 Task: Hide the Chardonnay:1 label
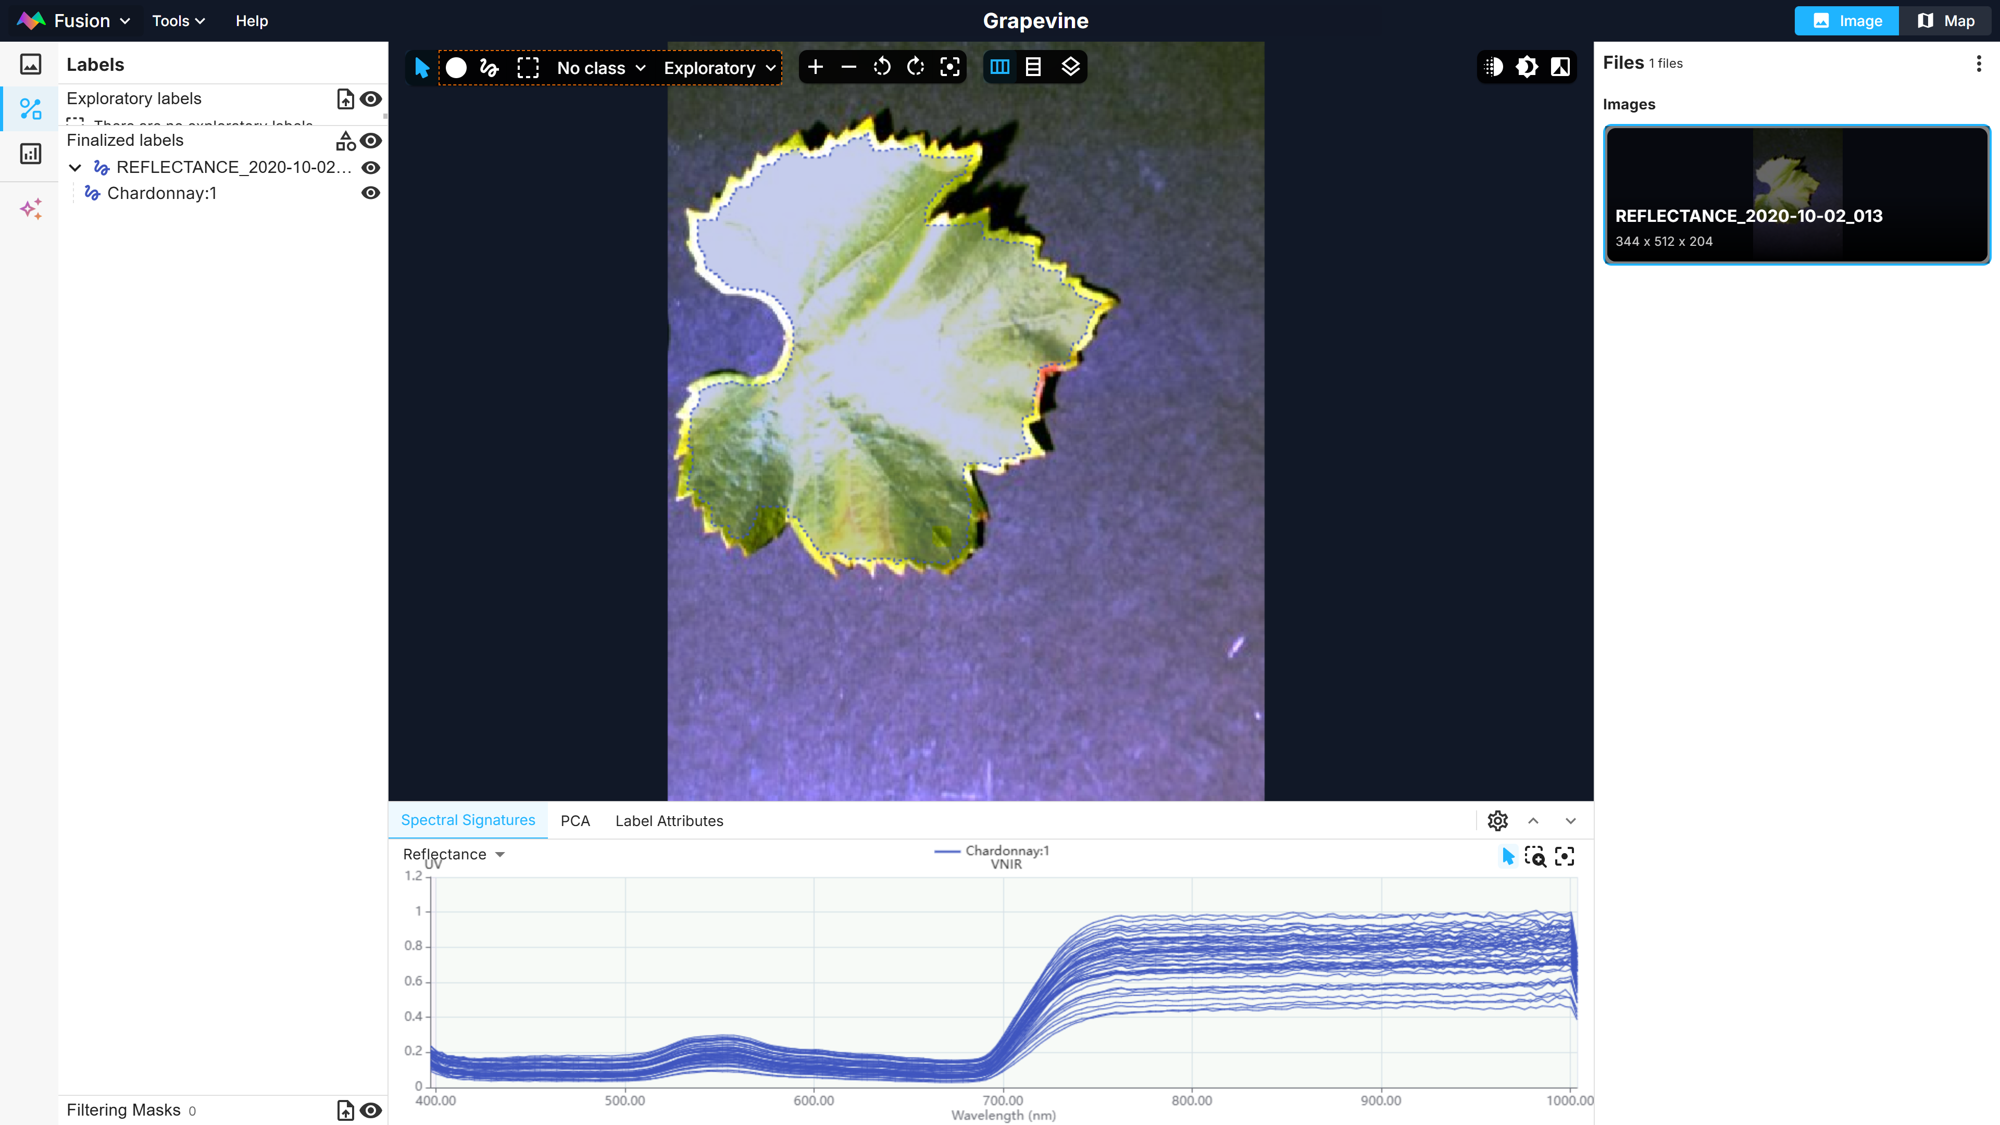[x=370, y=193]
